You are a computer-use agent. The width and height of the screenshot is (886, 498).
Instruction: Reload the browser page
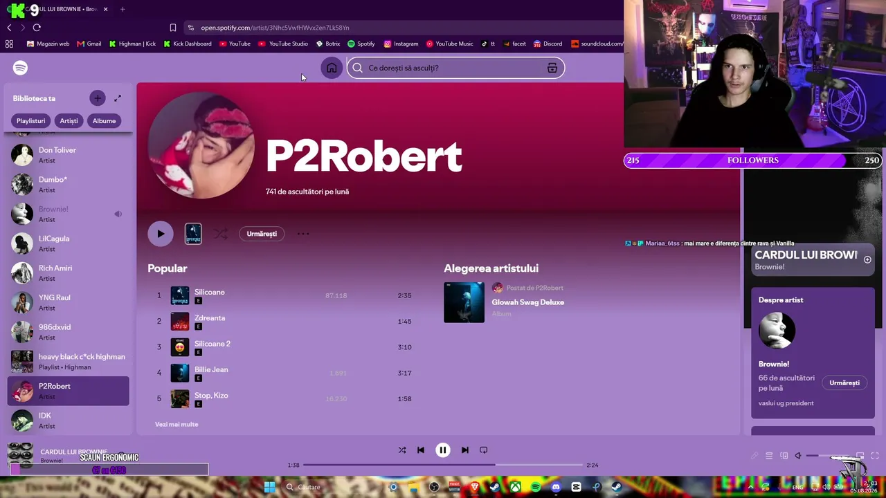[37, 28]
